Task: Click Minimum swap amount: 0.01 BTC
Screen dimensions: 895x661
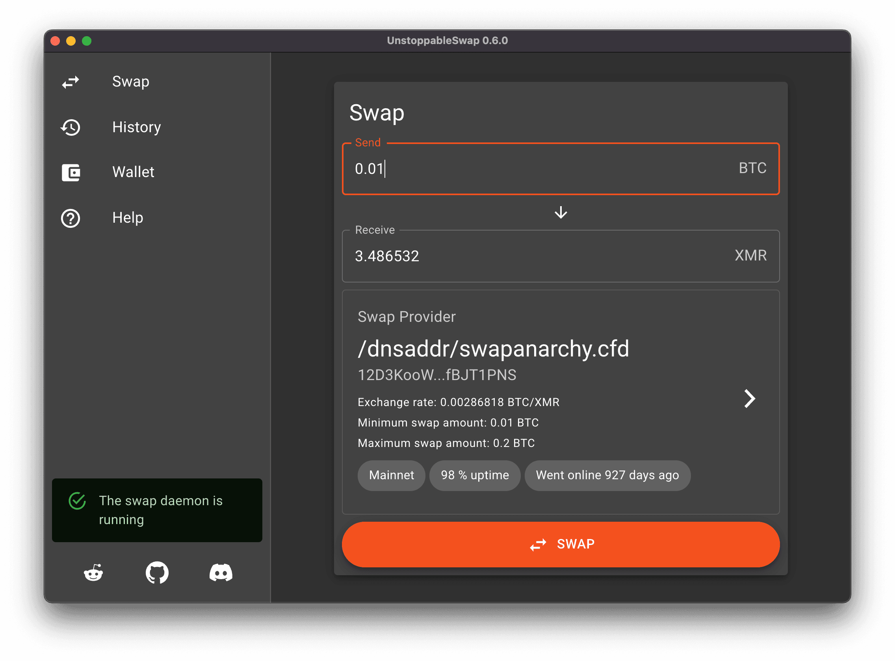Action: coord(448,423)
